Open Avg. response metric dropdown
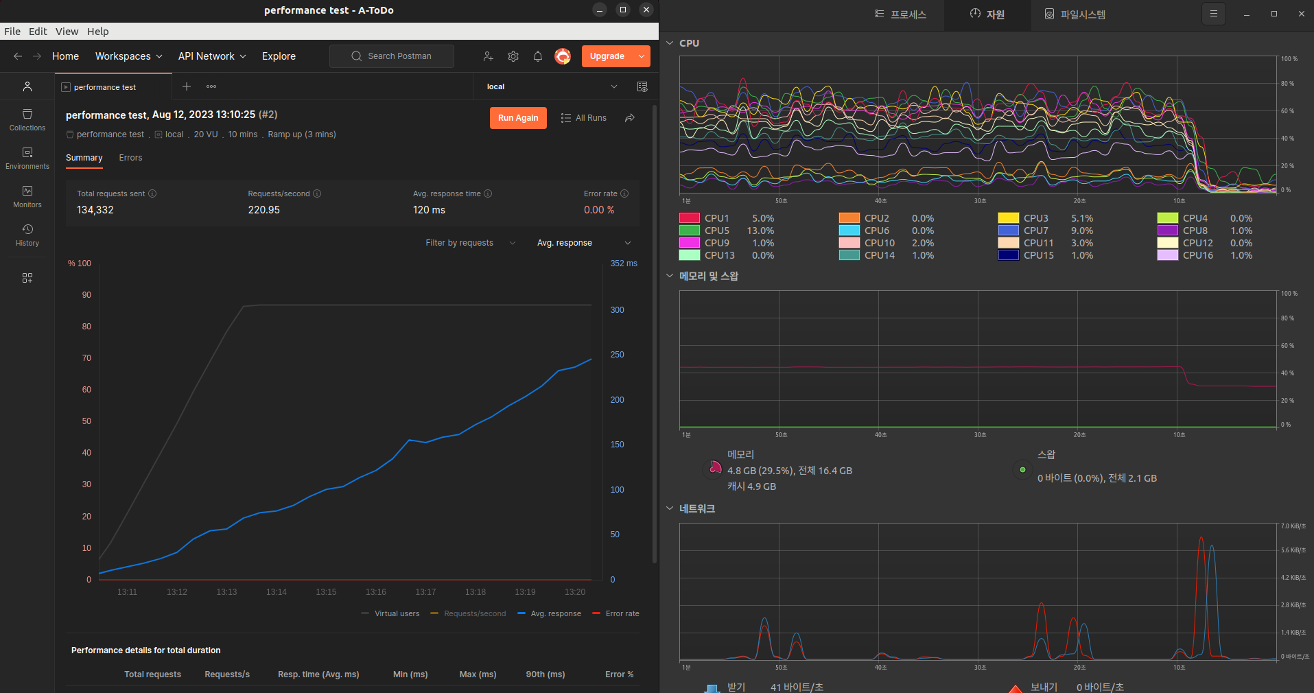 point(584,243)
